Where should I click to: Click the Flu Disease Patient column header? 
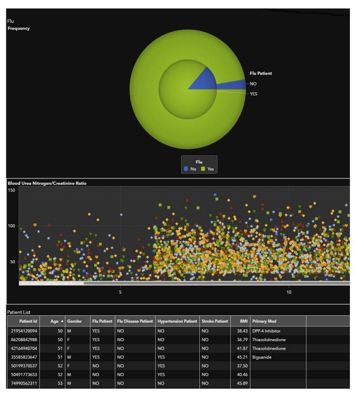pyautogui.click(x=135, y=321)
